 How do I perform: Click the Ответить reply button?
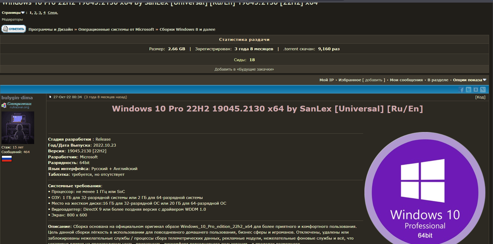14,29
